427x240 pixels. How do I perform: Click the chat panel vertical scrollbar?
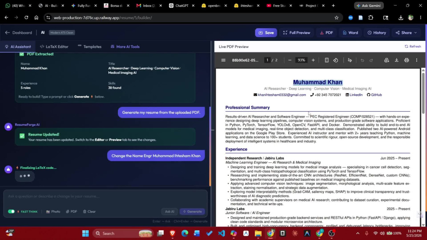coord(210,146)
